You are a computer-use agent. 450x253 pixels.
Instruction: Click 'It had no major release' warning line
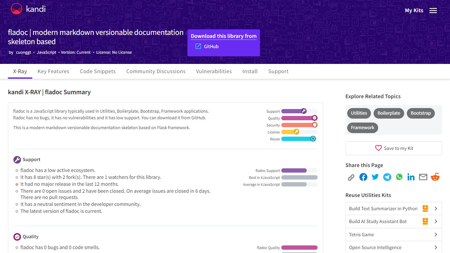coord(70,184)
